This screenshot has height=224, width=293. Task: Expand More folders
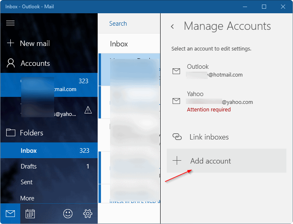(x=49, y=198)
